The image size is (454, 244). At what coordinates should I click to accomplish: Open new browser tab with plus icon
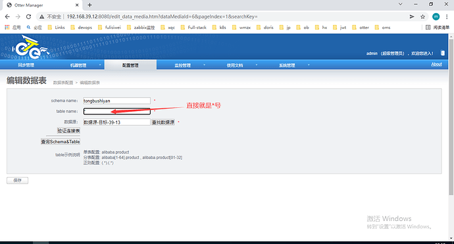tap(89, 5)
